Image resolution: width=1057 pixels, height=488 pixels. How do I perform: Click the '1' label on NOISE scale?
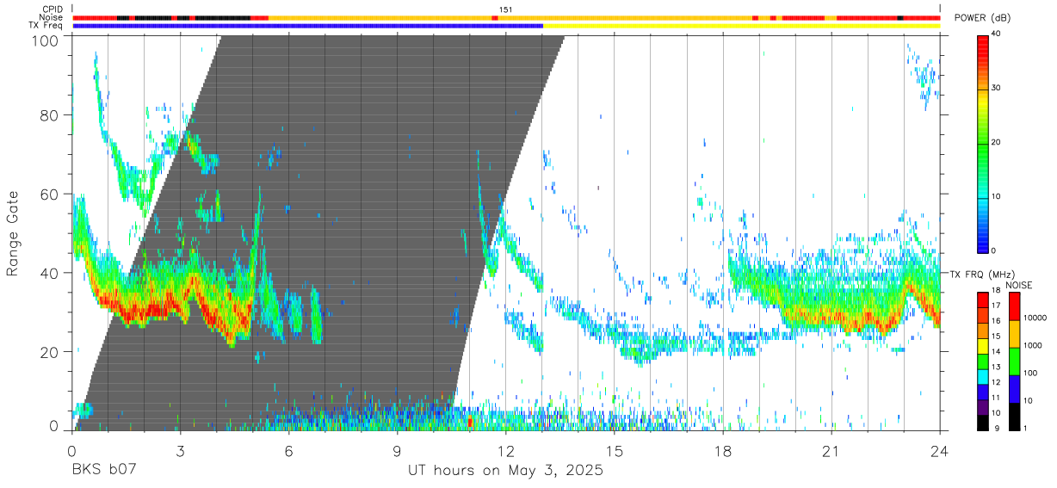pos(1026,428)
